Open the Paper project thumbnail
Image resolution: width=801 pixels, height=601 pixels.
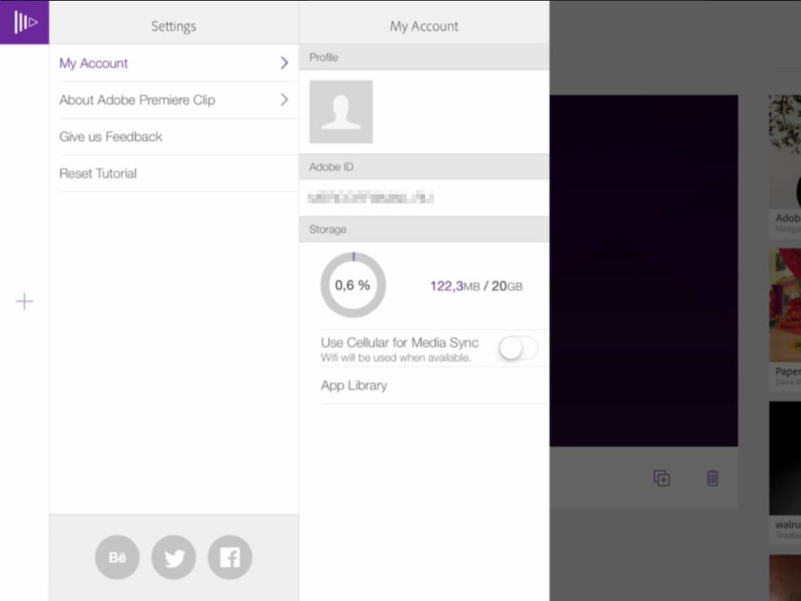pos(785,305)
